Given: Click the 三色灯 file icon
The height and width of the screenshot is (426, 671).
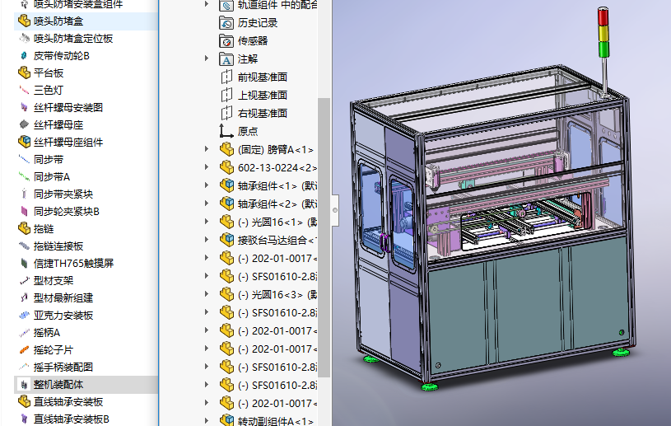Looking at the screenshot, I should [24, 91].
